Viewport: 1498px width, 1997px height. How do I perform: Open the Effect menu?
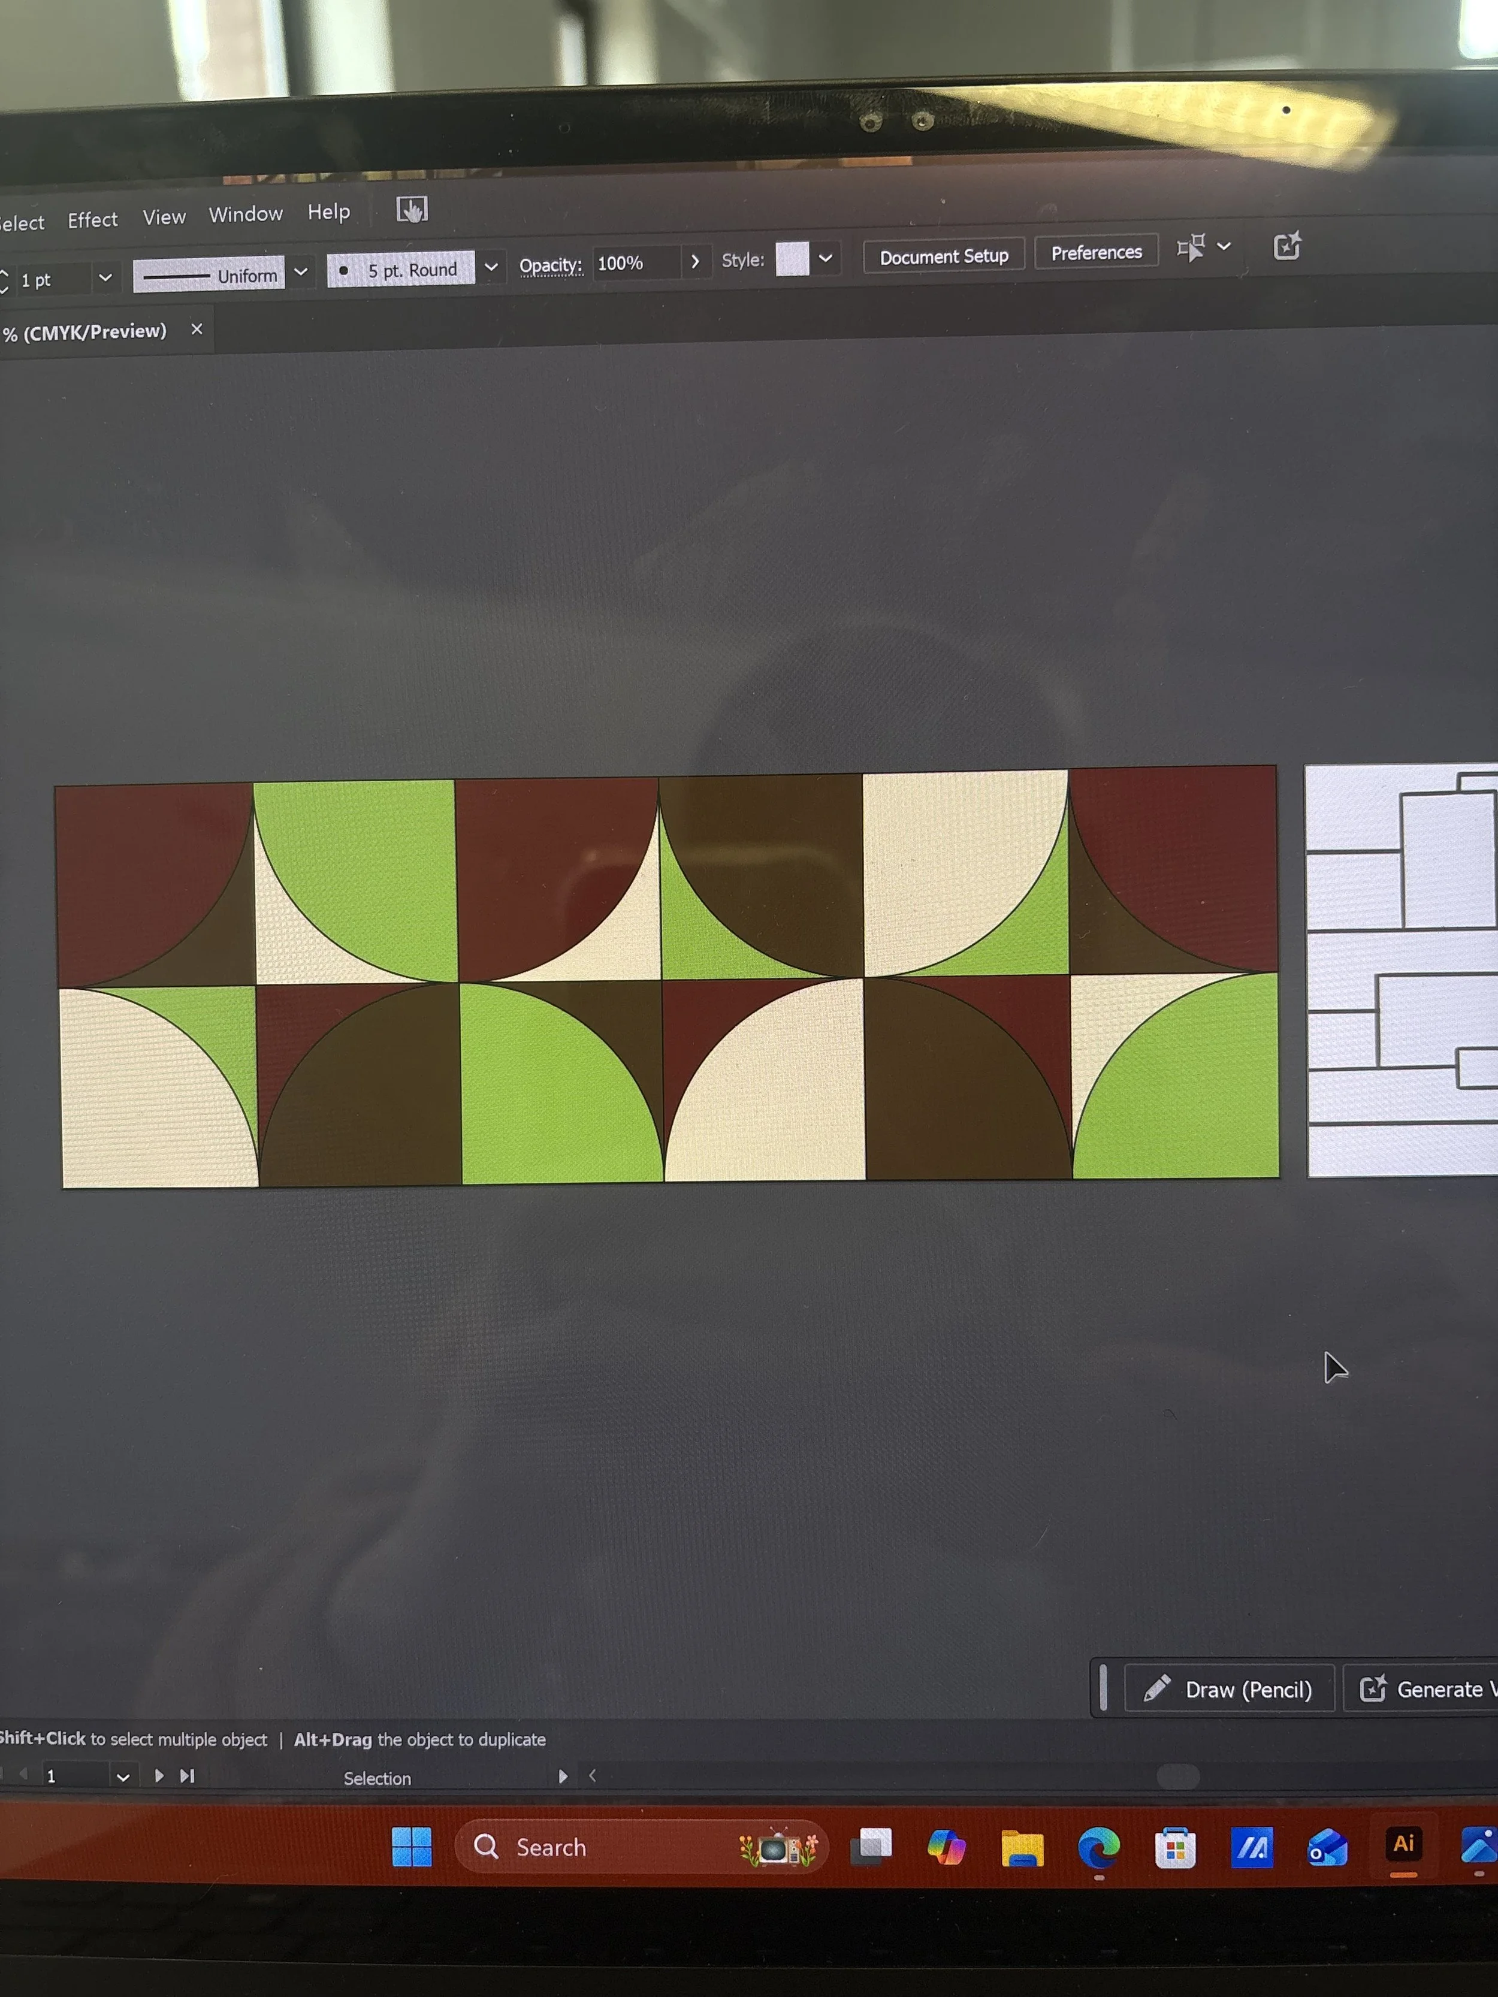coord(92,220)
